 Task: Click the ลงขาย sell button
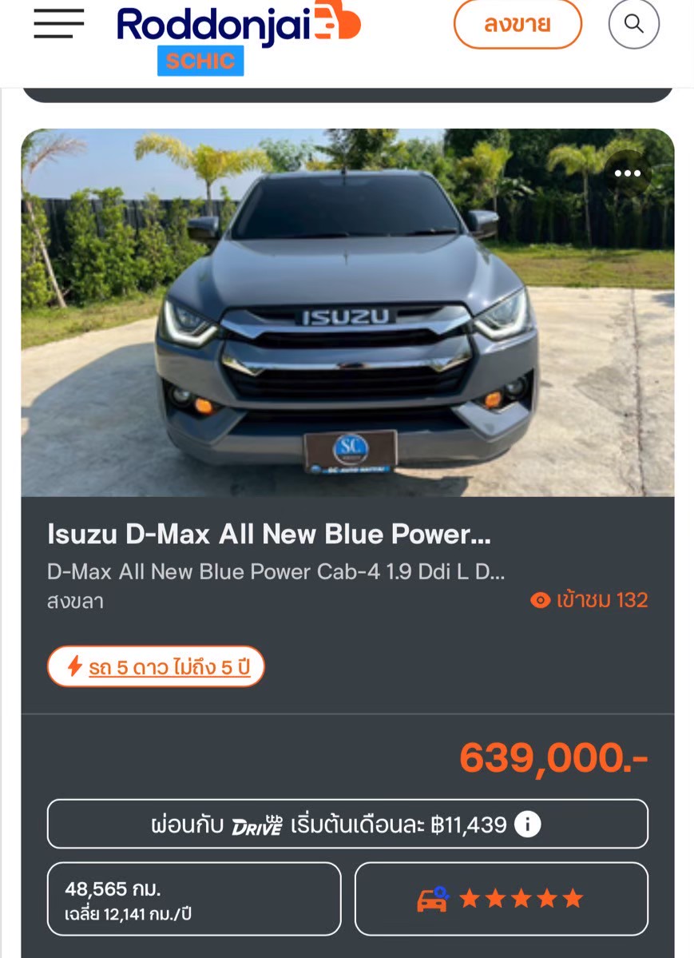coord(518,24)
